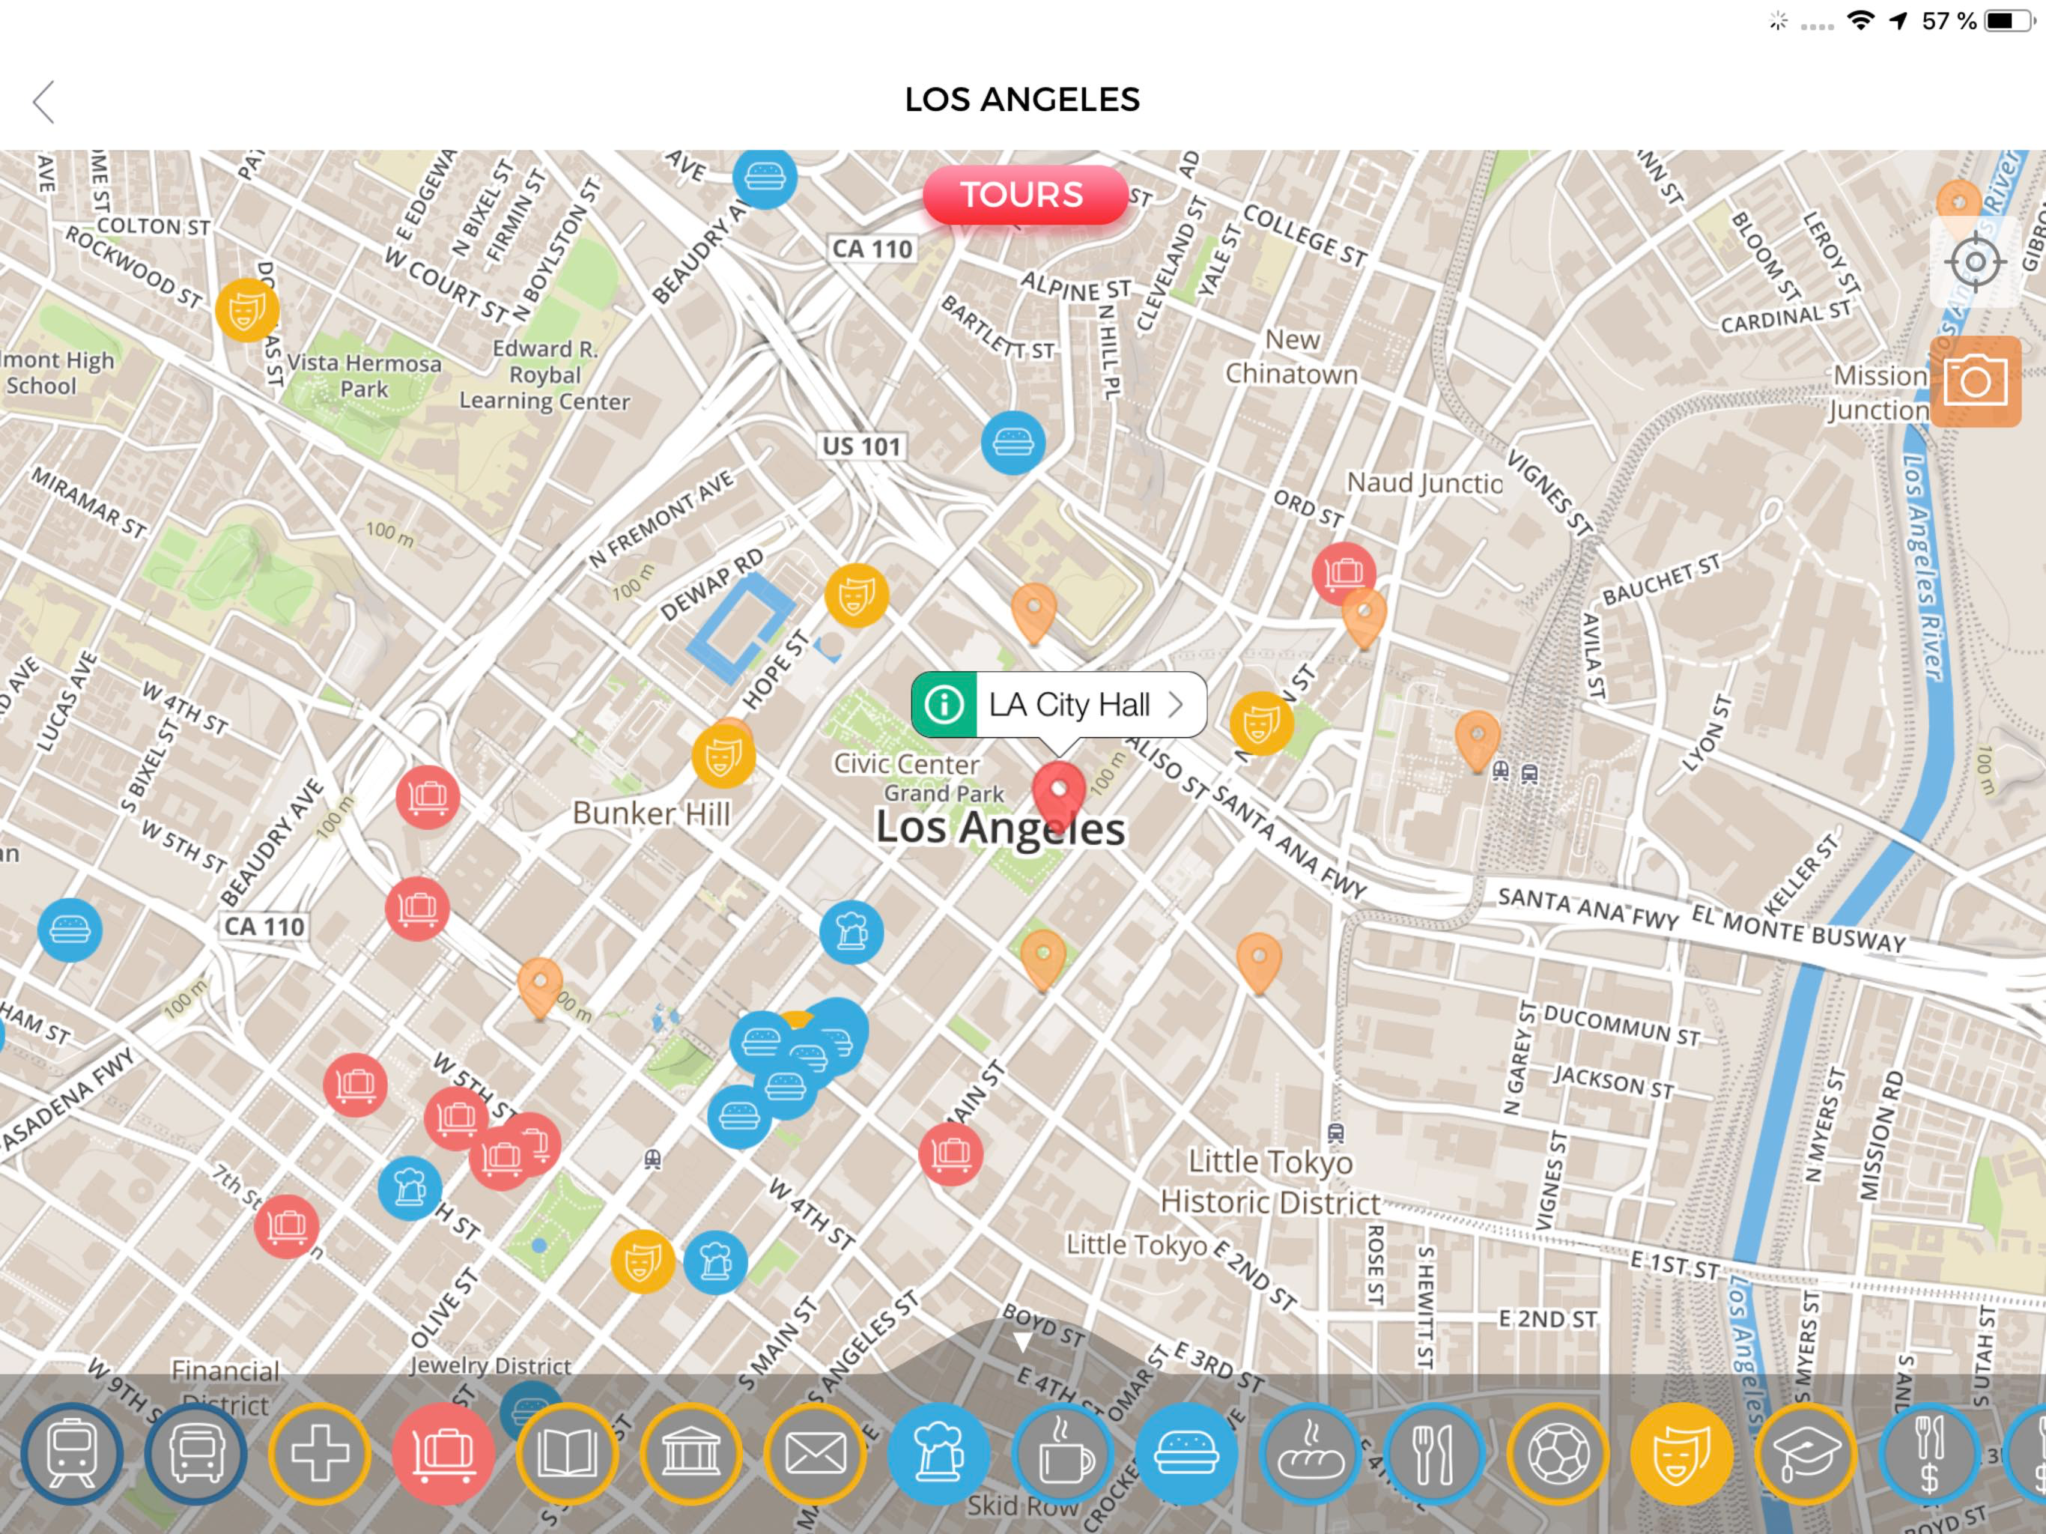Select orange pin just below Ord St hotel marker
This screenshot has height=1534, width=2046.
[x=1364, y=617]
